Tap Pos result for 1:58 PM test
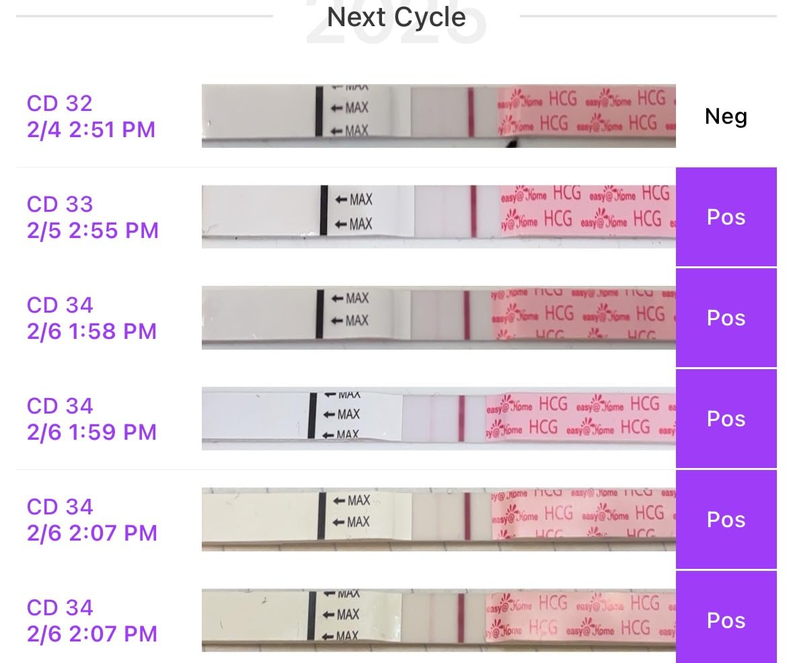This screenshot has width=793, height=663. (726, 318)
